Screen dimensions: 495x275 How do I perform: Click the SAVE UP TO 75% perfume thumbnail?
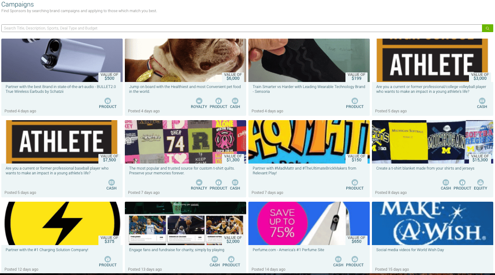click(x=309, y=223)
